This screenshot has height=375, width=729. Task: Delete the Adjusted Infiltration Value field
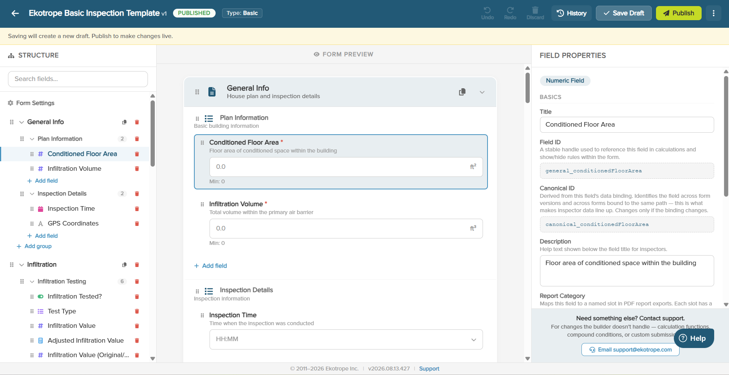tap(137, 341)
